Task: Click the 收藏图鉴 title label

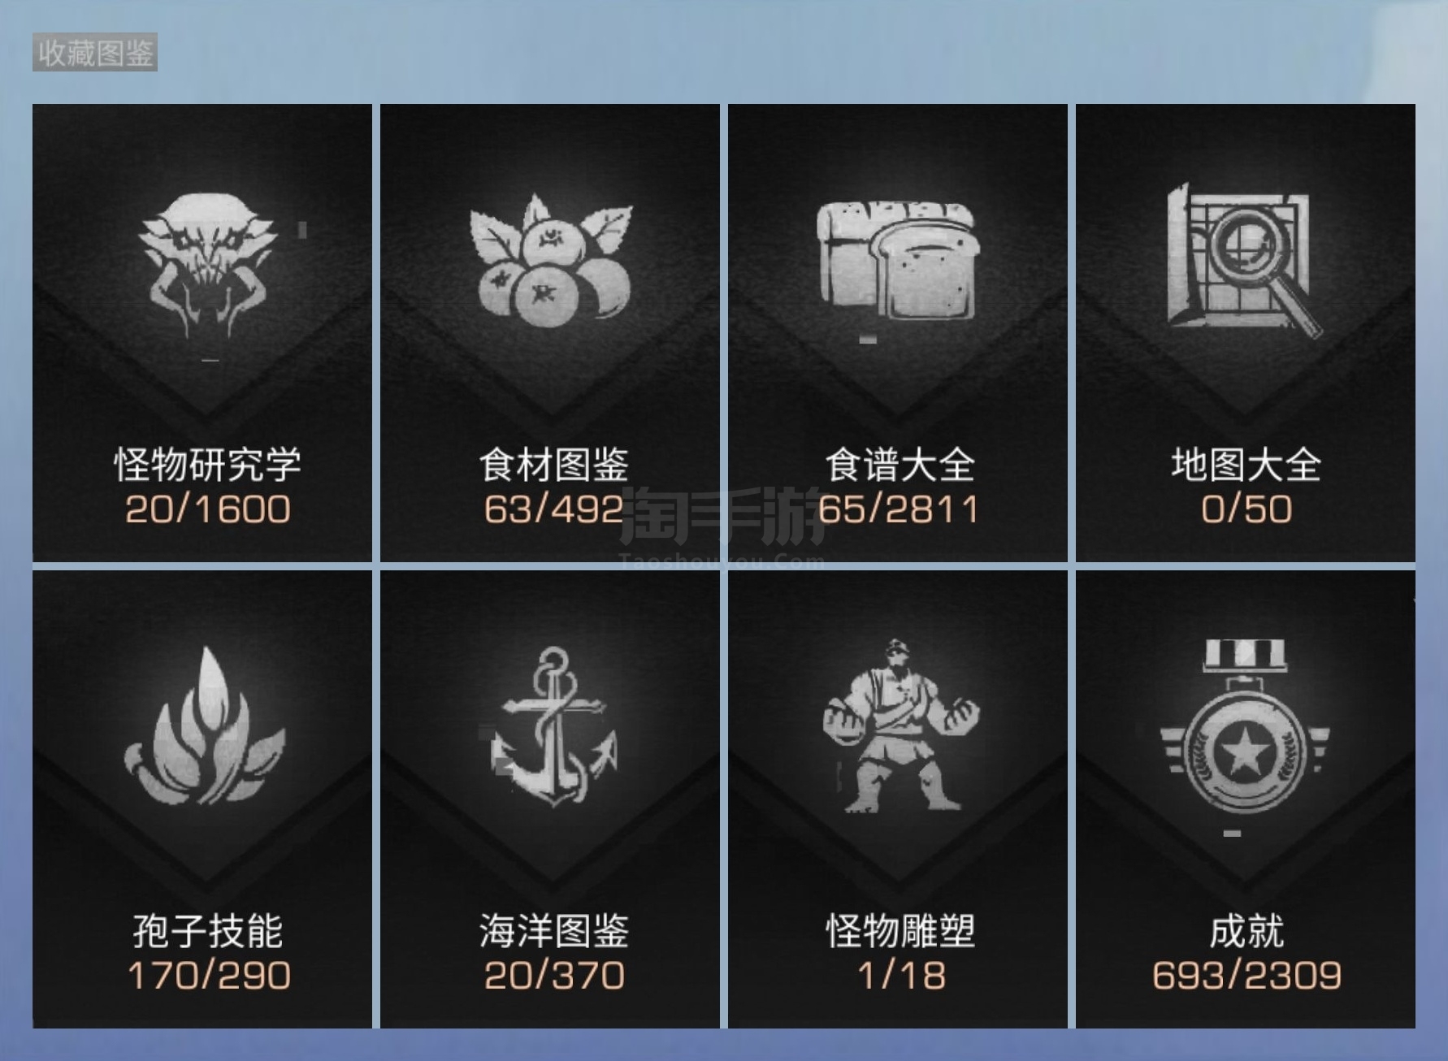Action: pos(95,53)
